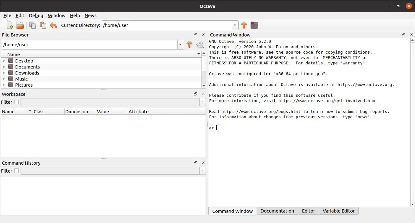Click the Music folder icon

coord(11,79)
